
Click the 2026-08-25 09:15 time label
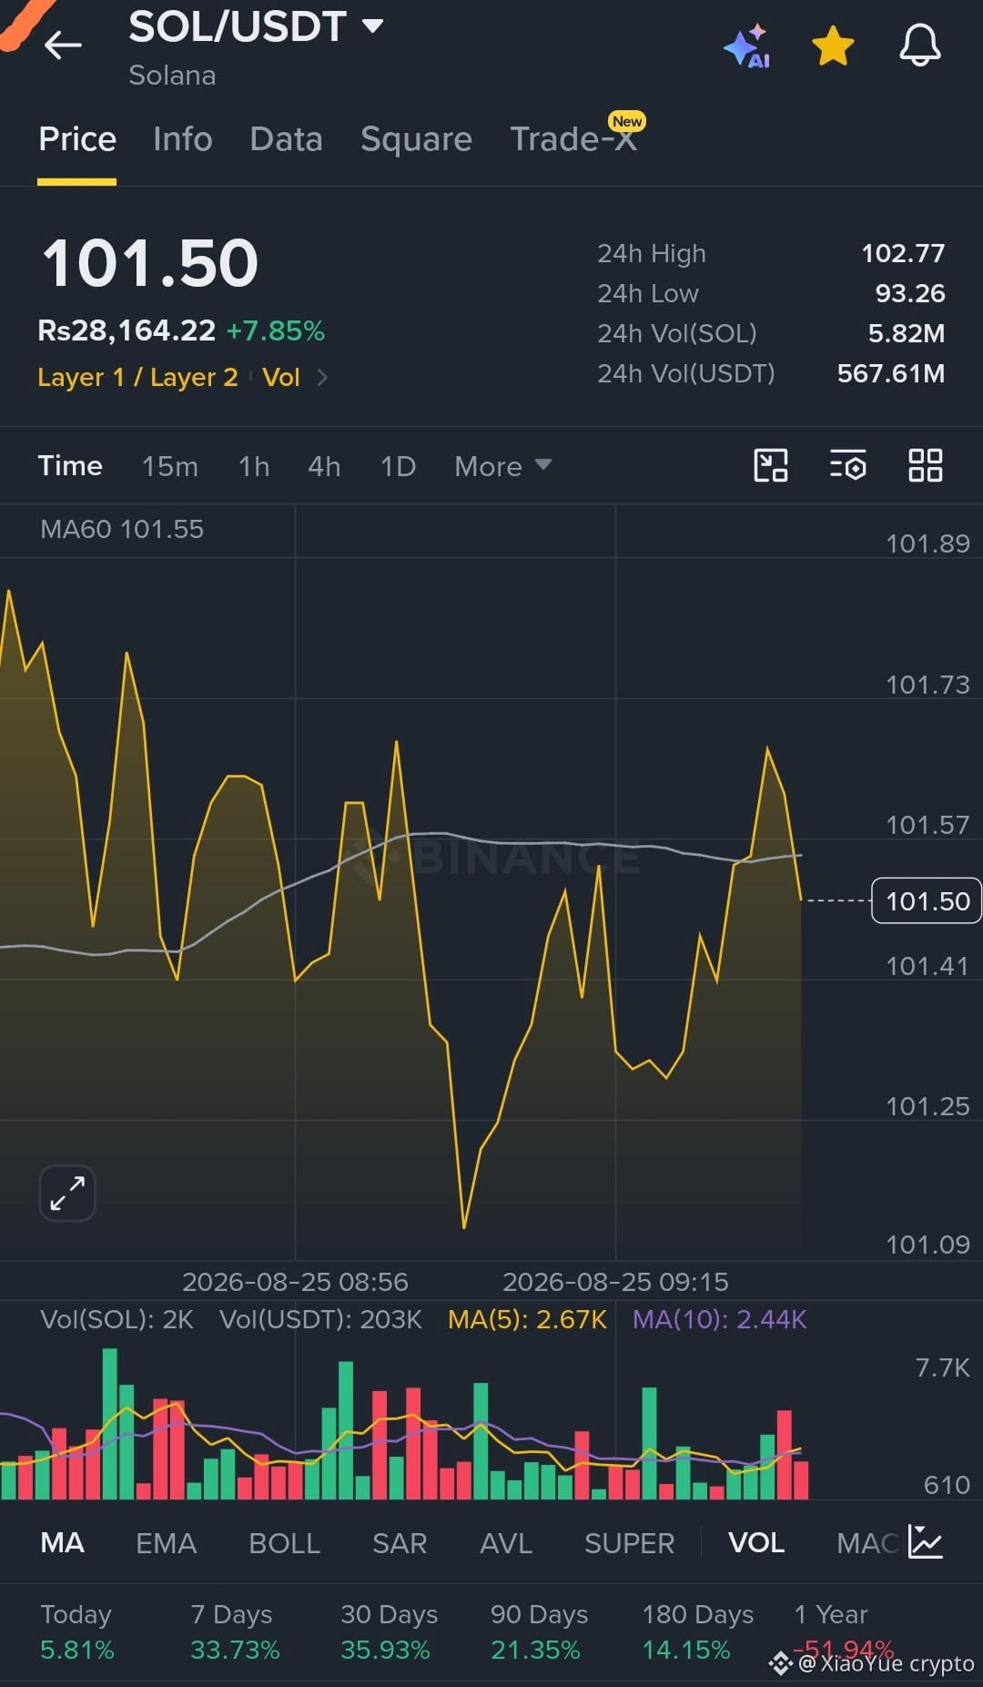(x=615, y=1282)
